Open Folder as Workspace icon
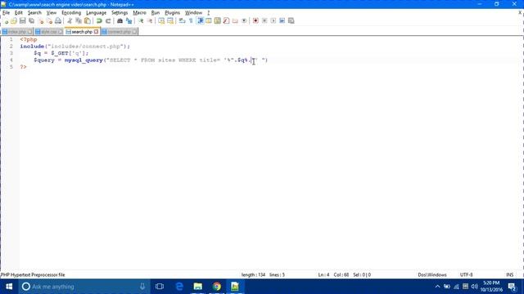The height and width of the screenshot is (294, 524). 235,21
